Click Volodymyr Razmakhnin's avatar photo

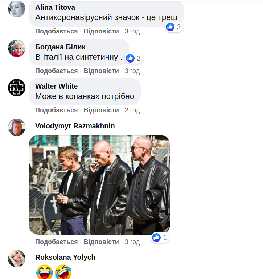(17, 127)
